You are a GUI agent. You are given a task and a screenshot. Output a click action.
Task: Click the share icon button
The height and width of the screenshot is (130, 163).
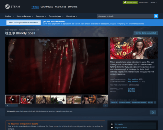click(153, 113)
